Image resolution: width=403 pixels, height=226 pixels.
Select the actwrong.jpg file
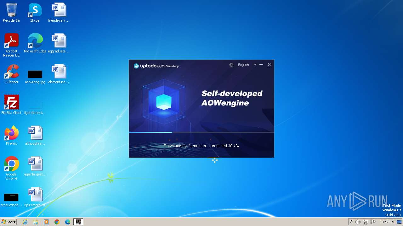[35, 77]
